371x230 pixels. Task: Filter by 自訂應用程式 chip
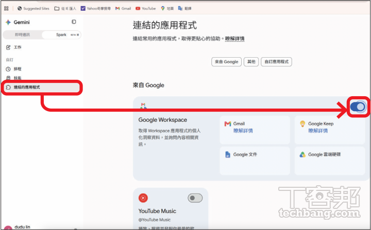tap(276, 62)
